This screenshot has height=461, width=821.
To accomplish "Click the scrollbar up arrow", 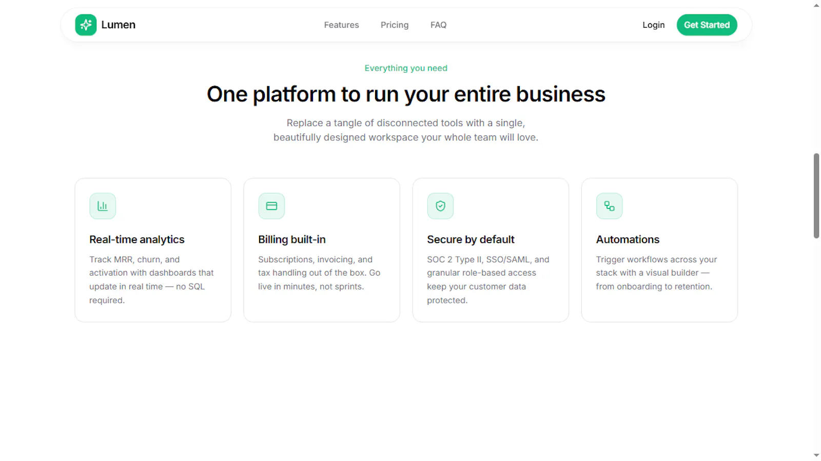I will click(x=816, y=5).
